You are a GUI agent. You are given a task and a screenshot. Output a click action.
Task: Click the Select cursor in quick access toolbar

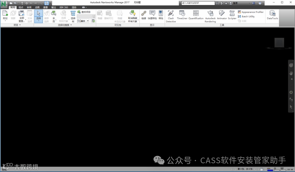(x=46, y=3)
